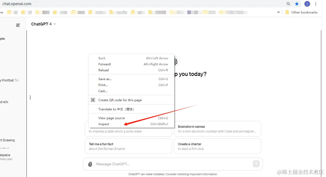The height and width of the screenshot is (177, 326).
Task: Open the sidebar chat ending in 'w/o'
Action: (5, 102)
